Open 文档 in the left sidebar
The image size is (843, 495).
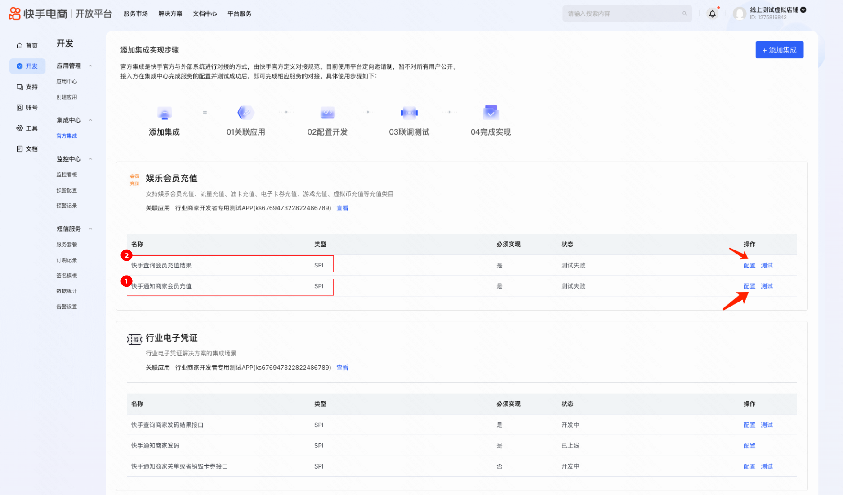[27, 149]
